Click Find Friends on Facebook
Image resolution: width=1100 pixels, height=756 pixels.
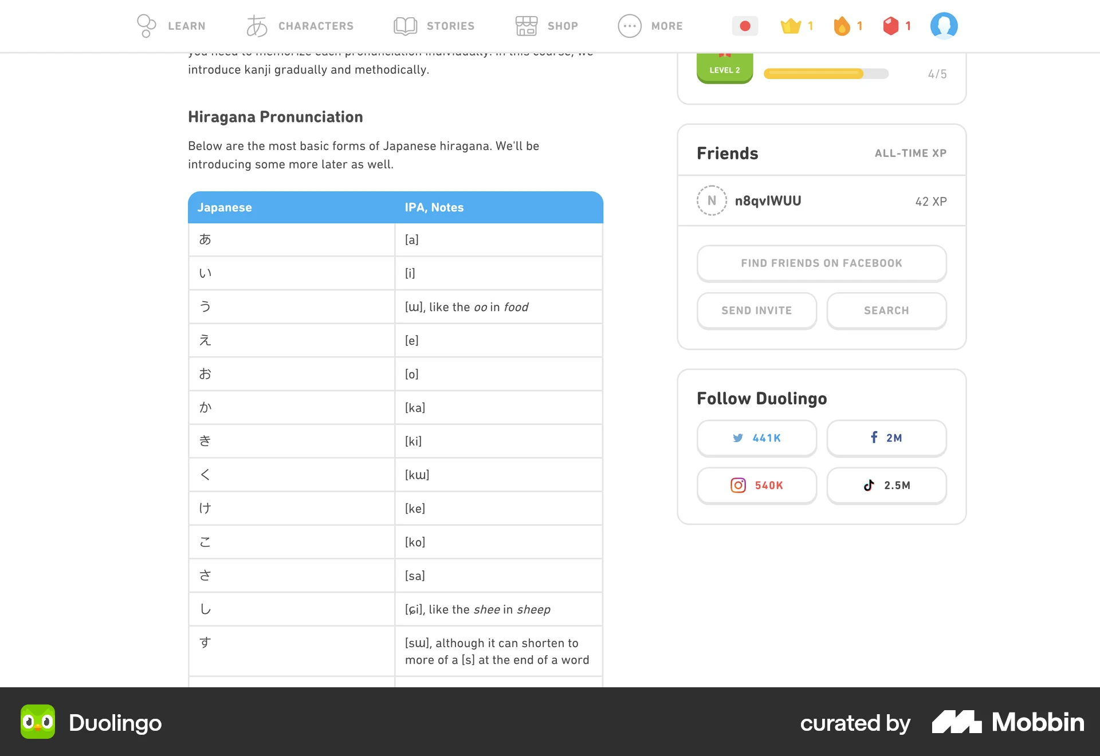821,263
